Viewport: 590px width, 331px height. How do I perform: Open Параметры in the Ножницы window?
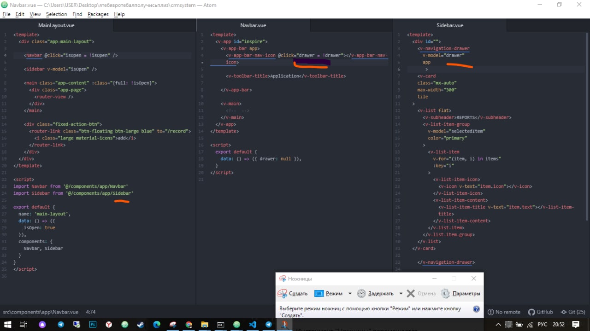460,293
